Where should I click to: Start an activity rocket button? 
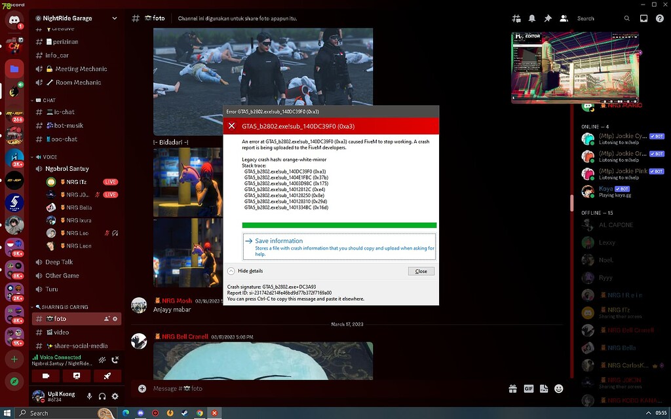pyautogui.click(x=107, y=376)
